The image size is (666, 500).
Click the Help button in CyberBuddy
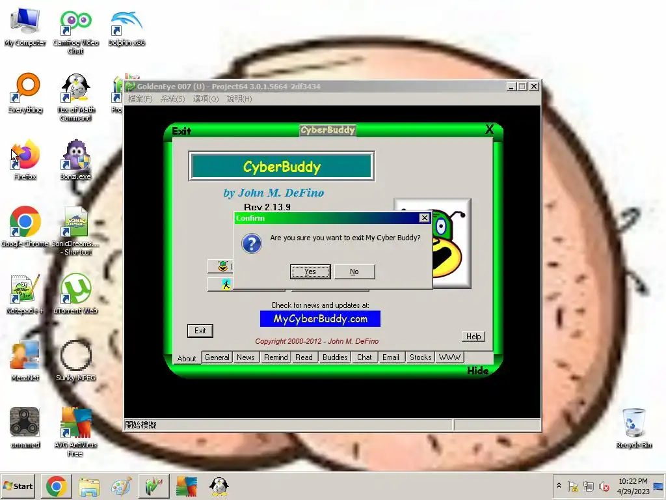click(x=473, y=337)
